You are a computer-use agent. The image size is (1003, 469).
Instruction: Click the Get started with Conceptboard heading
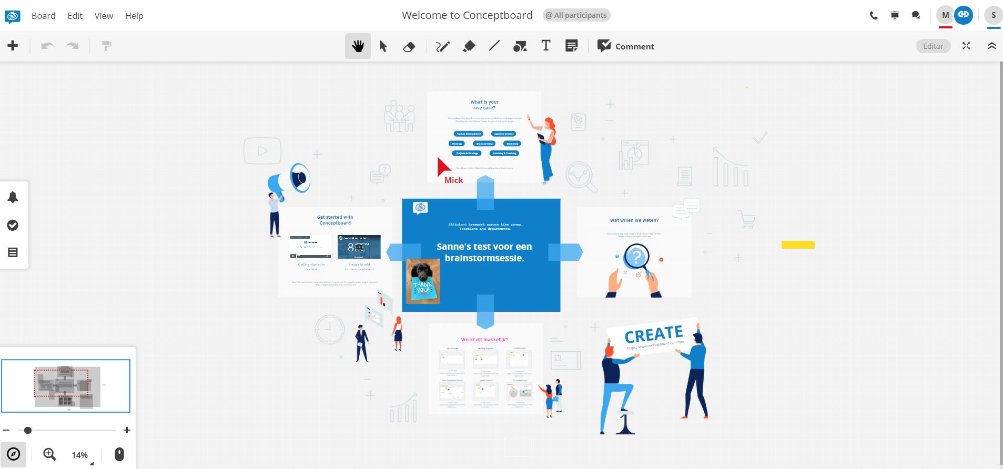(x=335, y=220)
